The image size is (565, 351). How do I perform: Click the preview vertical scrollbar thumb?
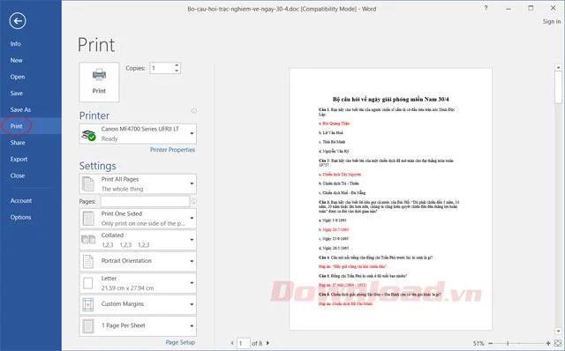point(558,88)
